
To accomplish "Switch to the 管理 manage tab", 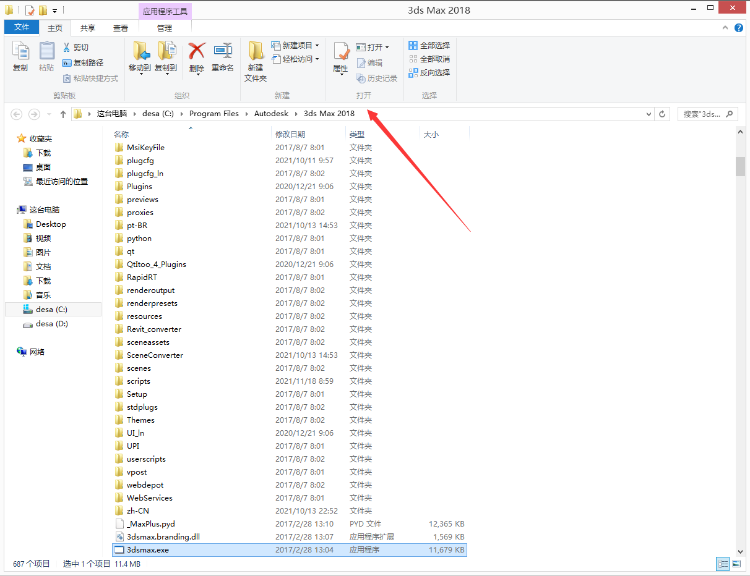I will click(x=165, y=28).
